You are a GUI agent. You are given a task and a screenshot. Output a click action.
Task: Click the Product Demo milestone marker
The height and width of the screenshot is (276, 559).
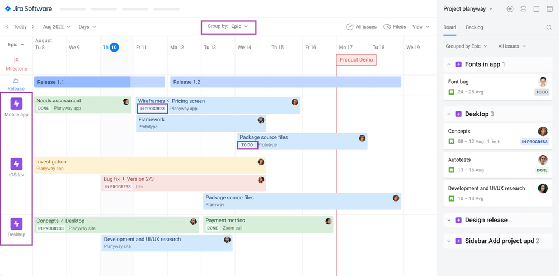356,60
